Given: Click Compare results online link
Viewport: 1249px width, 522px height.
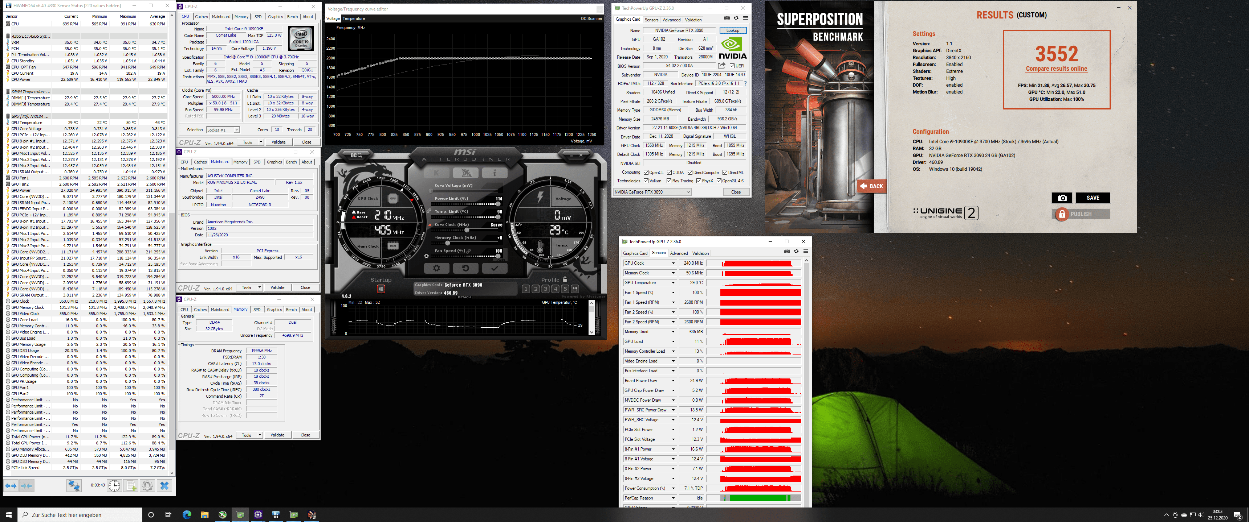Looking at the screenshot, I should click(1057, 69).
